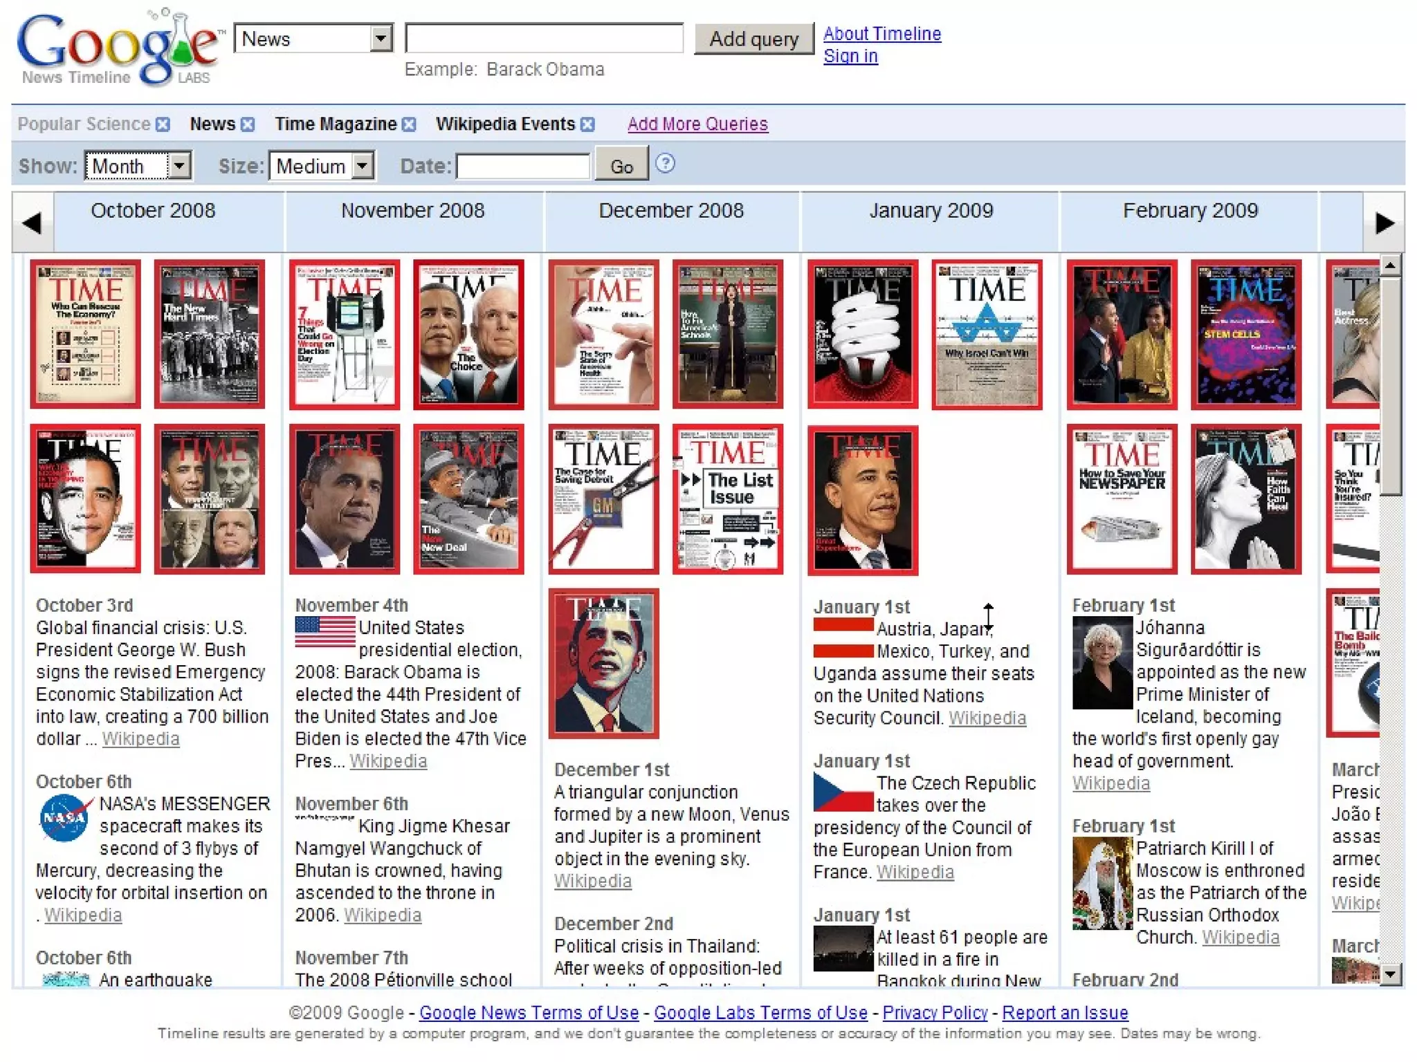Click the left timeline navigation arrow
The image size is (1417, 1062).
[x=33, y=223]
